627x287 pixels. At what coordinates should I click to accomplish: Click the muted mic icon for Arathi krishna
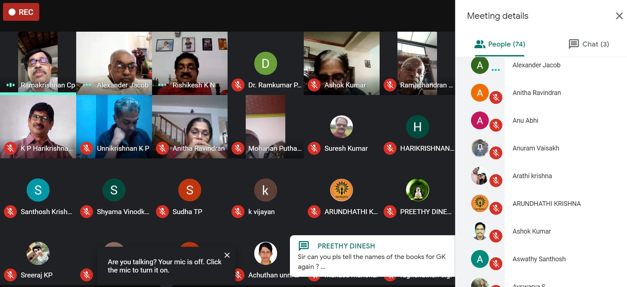click(496, 180)
